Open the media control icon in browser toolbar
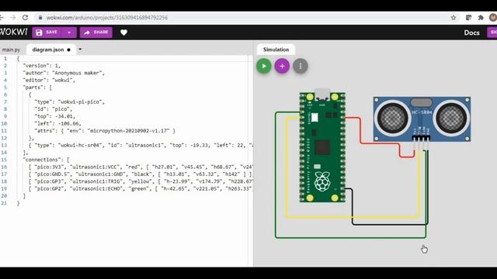Viewport: 497px width, 279px height. [468, 18]
